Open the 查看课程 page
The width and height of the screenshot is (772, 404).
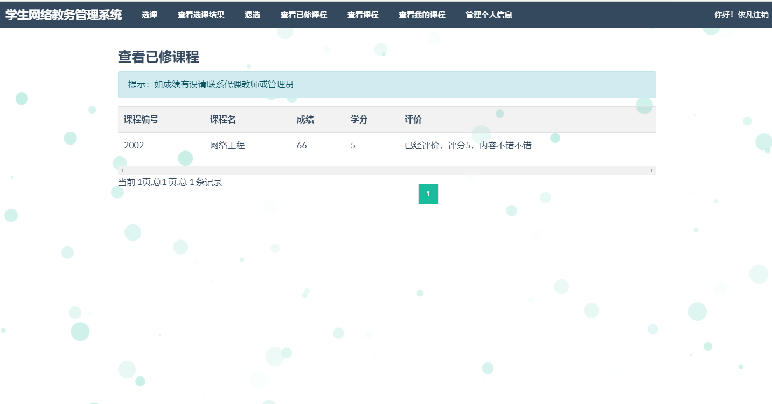[x=362, y=15]
